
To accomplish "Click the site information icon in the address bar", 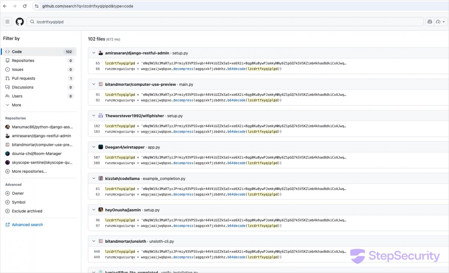I will click(x=36, y=6).
